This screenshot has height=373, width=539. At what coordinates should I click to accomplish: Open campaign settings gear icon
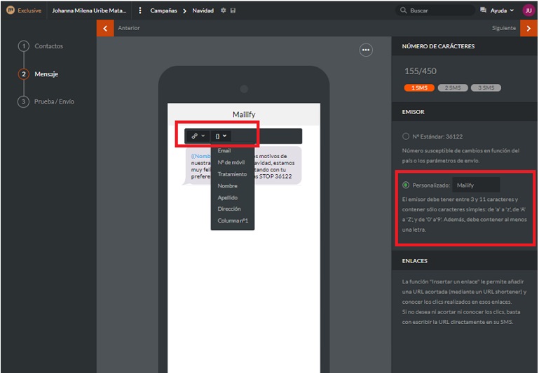click(x=224, y=10)
